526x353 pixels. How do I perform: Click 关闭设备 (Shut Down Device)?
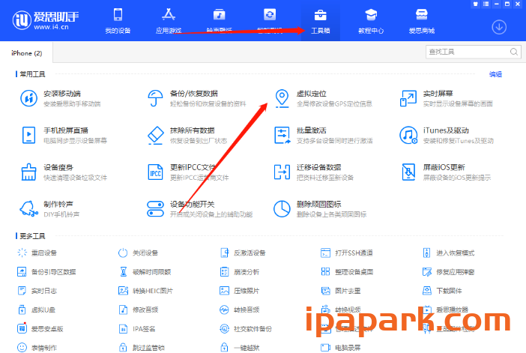[x=138, y=253]
